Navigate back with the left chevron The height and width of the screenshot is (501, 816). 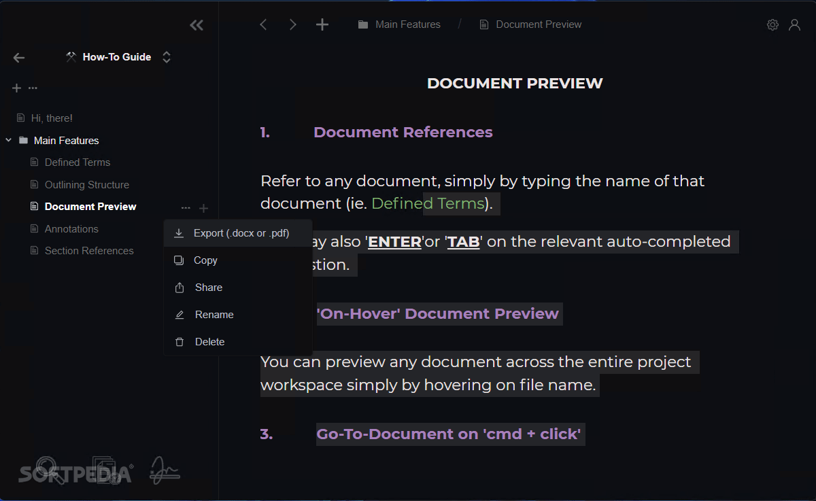(263, 24)
